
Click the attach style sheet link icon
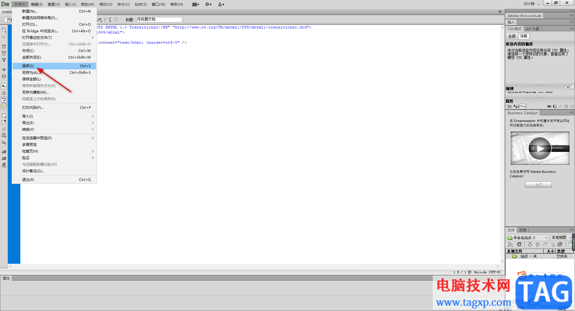pos(549,106)
